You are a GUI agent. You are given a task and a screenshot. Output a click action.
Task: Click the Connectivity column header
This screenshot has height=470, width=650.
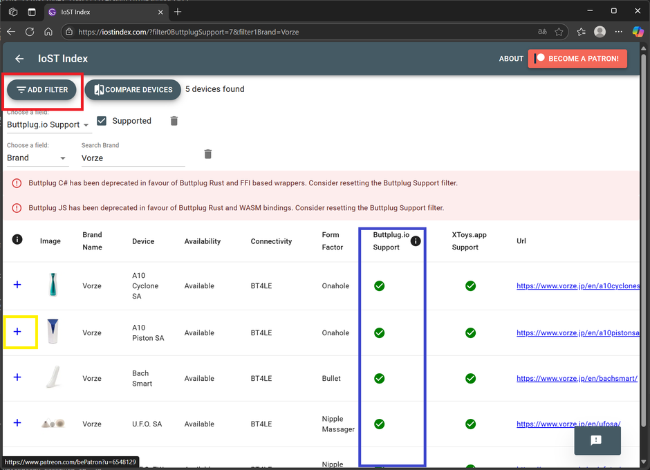point(271,241)
